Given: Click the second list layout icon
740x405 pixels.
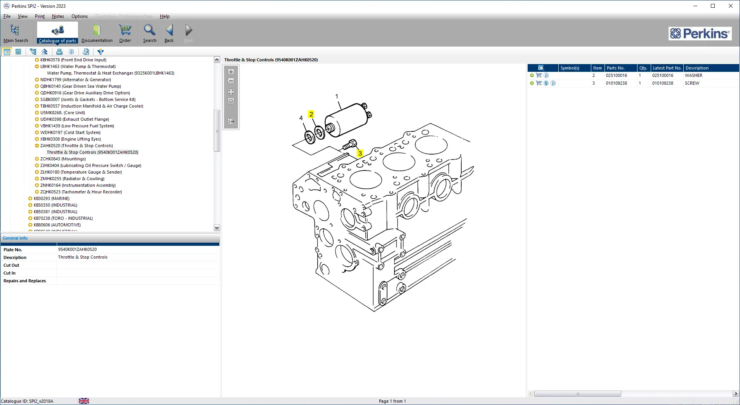Looking at the screenshot, I should (x=18, y=52).
